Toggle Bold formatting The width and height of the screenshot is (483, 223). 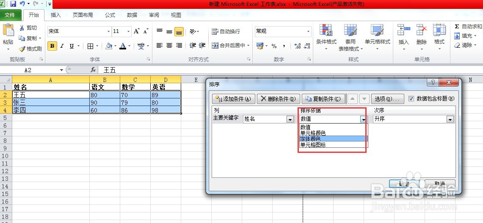click(52, 46)
